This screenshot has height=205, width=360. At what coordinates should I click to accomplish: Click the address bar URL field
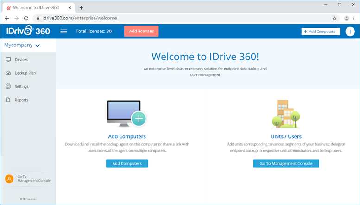pyautogui.click(x=186, y=18)
